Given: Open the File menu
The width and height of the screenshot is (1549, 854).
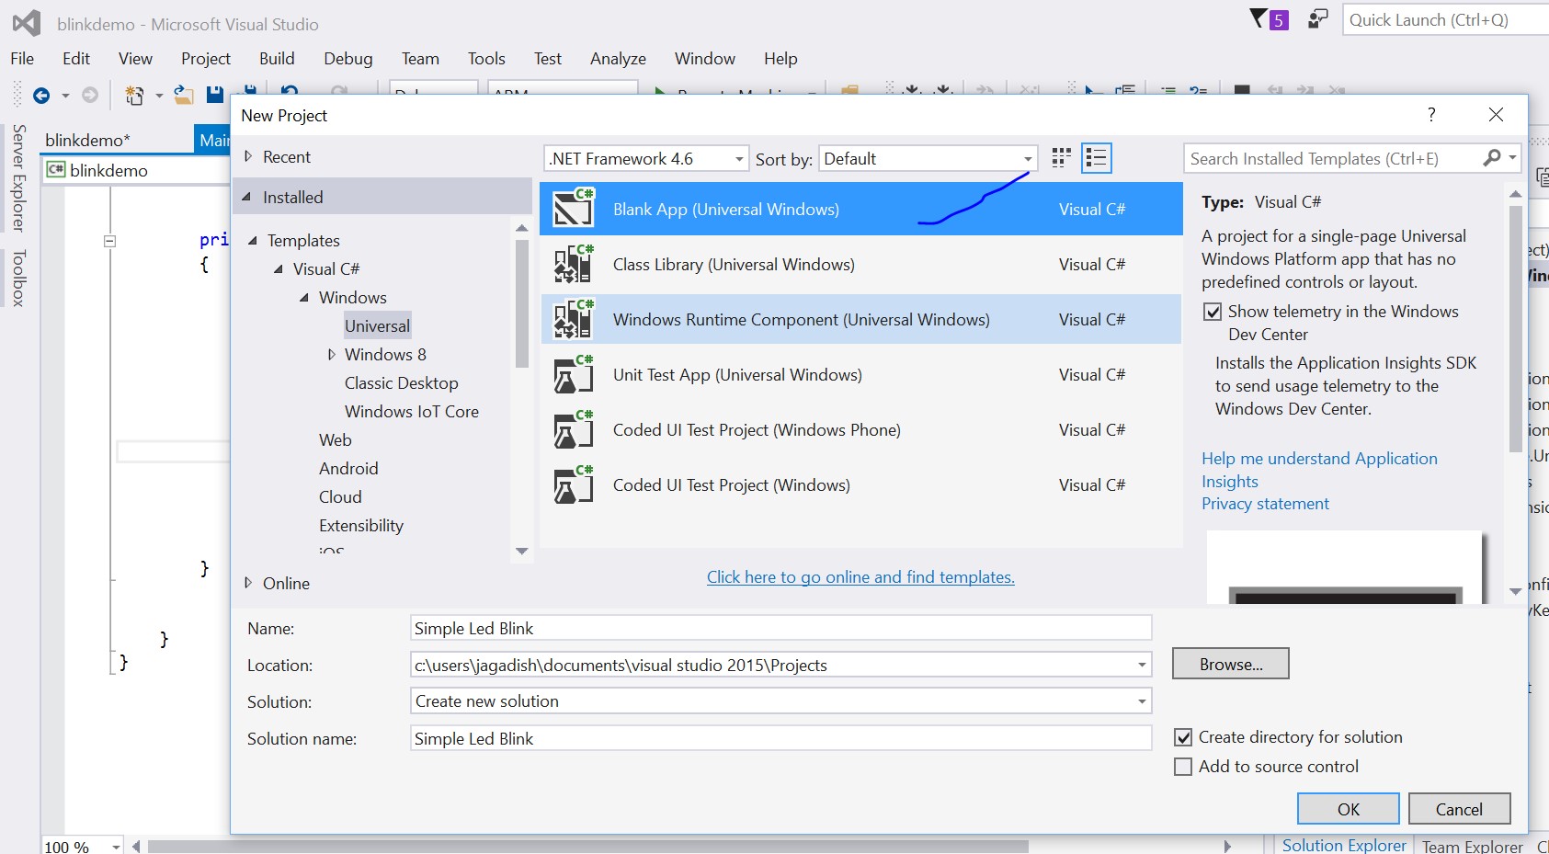Looking at the screenshot, I should tap(22, 58).
